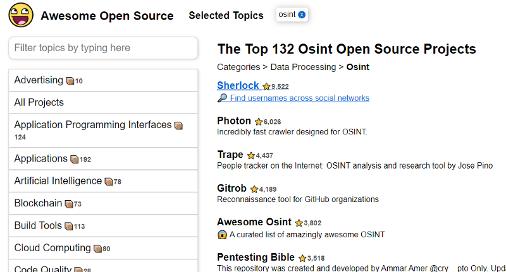Click the Awesome Open Source site title
Image resolution: width=506 pixels, height=272 pixels.
click(107, 16)
